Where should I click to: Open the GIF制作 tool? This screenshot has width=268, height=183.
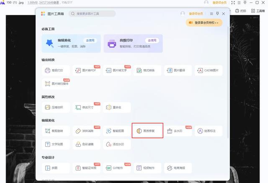[117, 168]
